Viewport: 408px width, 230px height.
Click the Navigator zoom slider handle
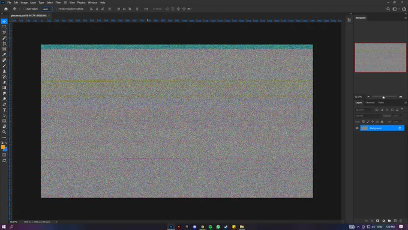(x=383, y=97)
